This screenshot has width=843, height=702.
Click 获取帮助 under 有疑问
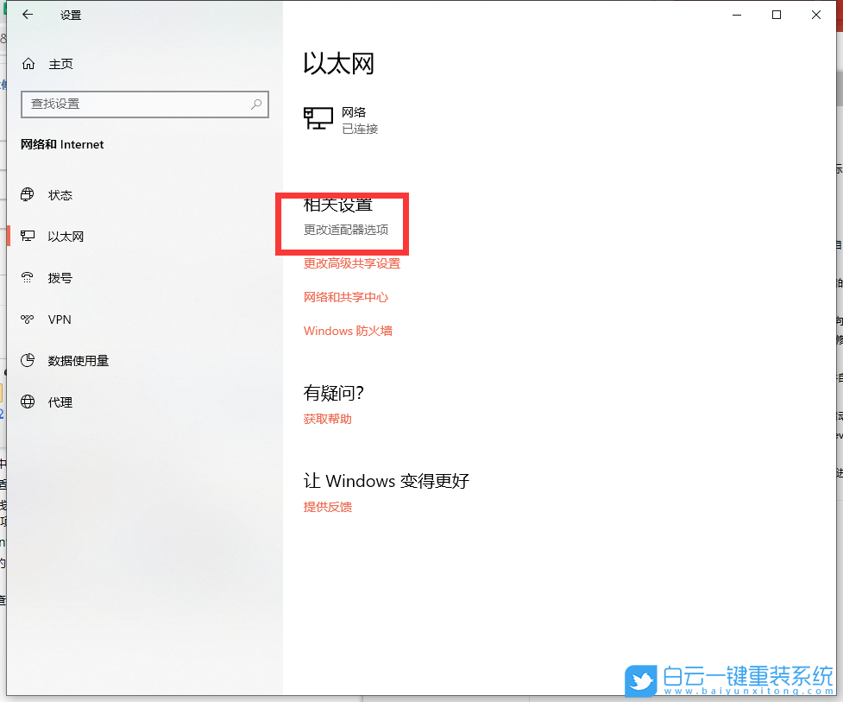(x=327, y=419)
